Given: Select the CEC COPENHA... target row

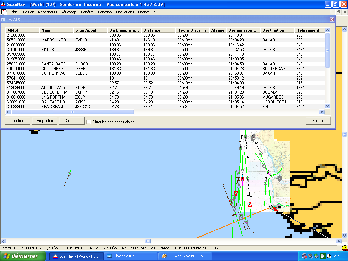Looking at the screenshot, I should (x=165, y=92).
